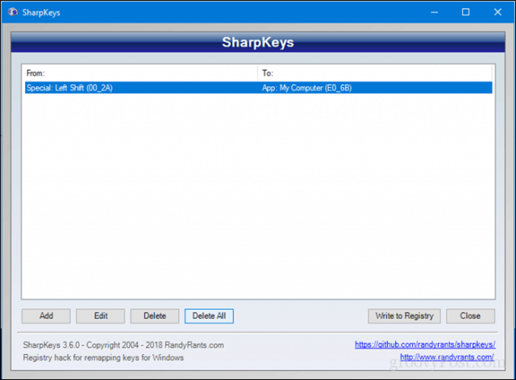Image resolution: width=516 pixels, height=380 pixels.
Task: Add a new key mapping
Action: (x=46, y=315)
